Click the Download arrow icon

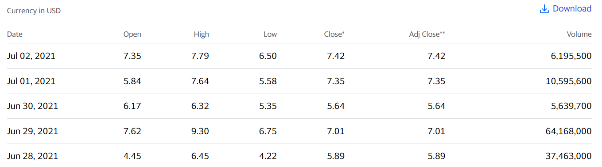544,9
